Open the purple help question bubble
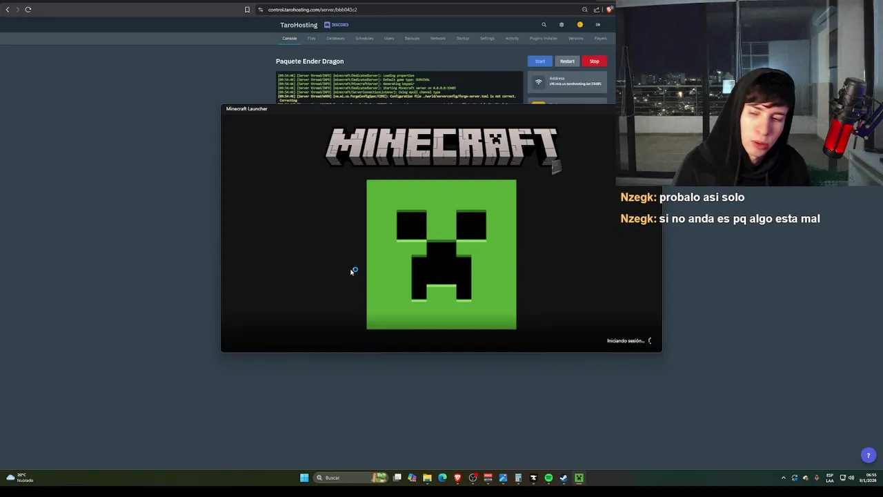This screenshot has height=497, width=883. click(x=869, y=455)
